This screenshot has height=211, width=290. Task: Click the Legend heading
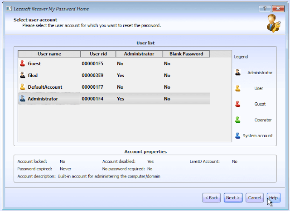pyautogui.click(x=241, y=57)
